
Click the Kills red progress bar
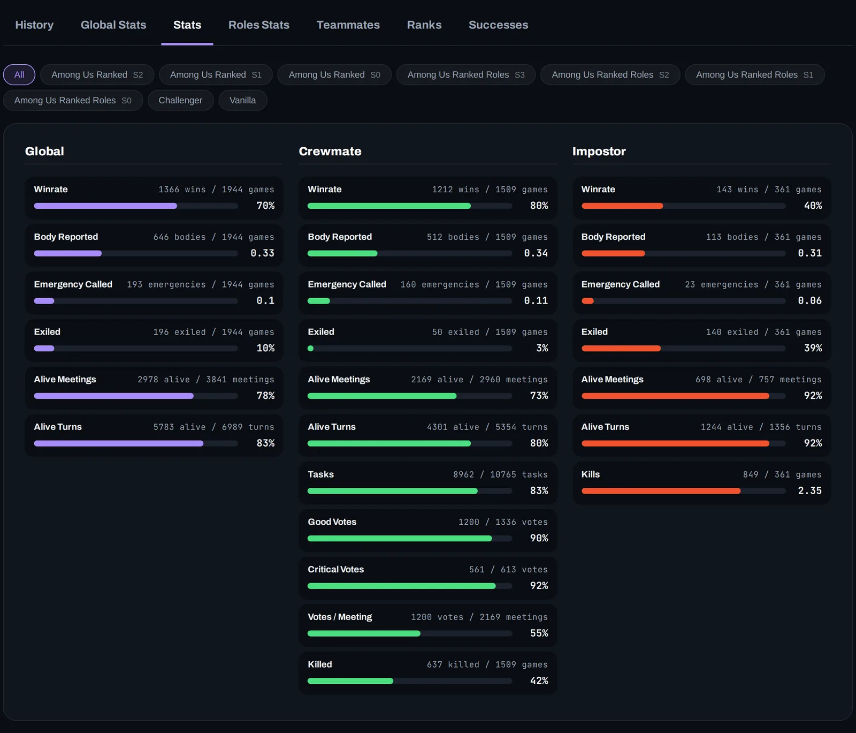pyautogui.click(x=661, y=491)
